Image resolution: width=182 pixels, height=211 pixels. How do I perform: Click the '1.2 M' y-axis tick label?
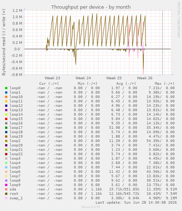tap(17, 11)
